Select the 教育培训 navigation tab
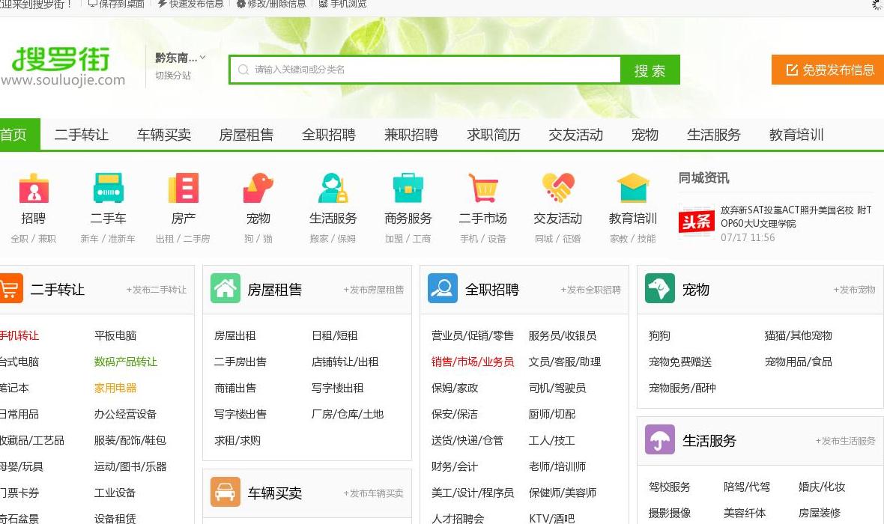884x524 pixels. point(796,135)
